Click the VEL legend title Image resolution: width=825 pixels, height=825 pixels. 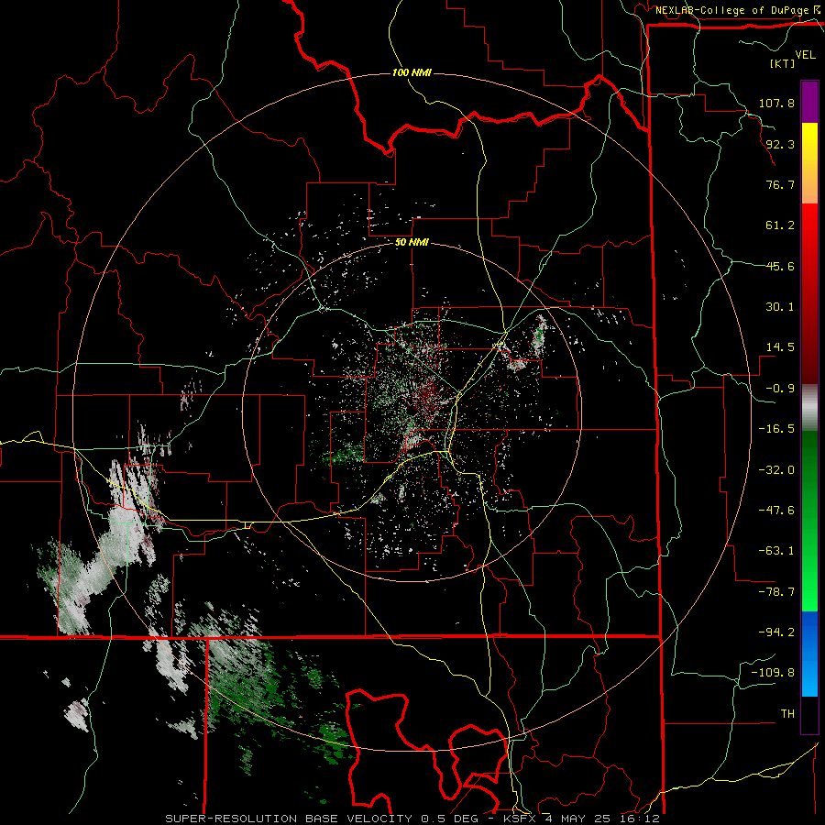click(x=806, y=55)
